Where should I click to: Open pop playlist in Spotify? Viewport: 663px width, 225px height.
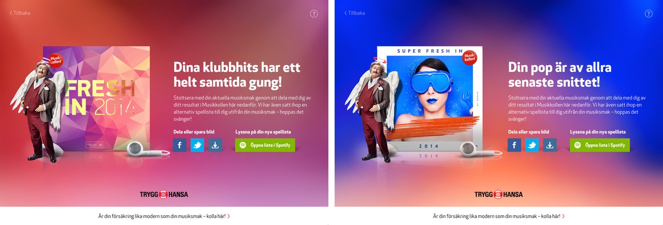pyautogui.click(x=600, y=145)
